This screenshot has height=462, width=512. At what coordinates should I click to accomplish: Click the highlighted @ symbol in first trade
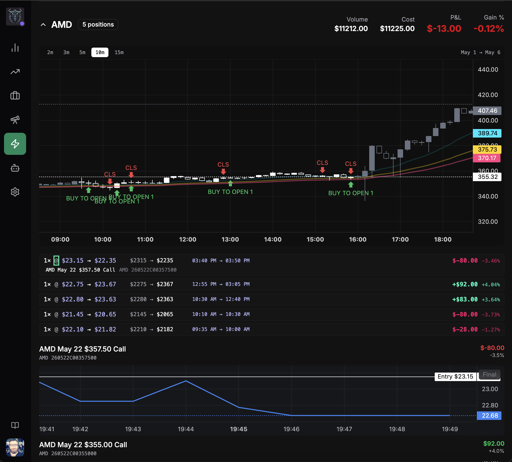[x=56, y=260]
